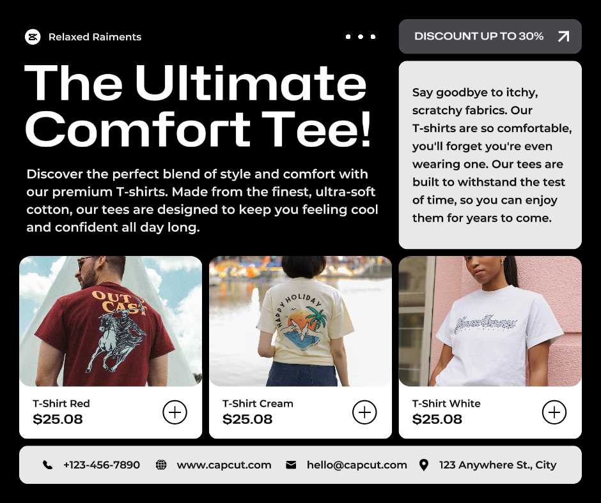Click The Ultimate Comfort Tee headline
Viewport: 601px width, 503px height.
tap(198, 106)
